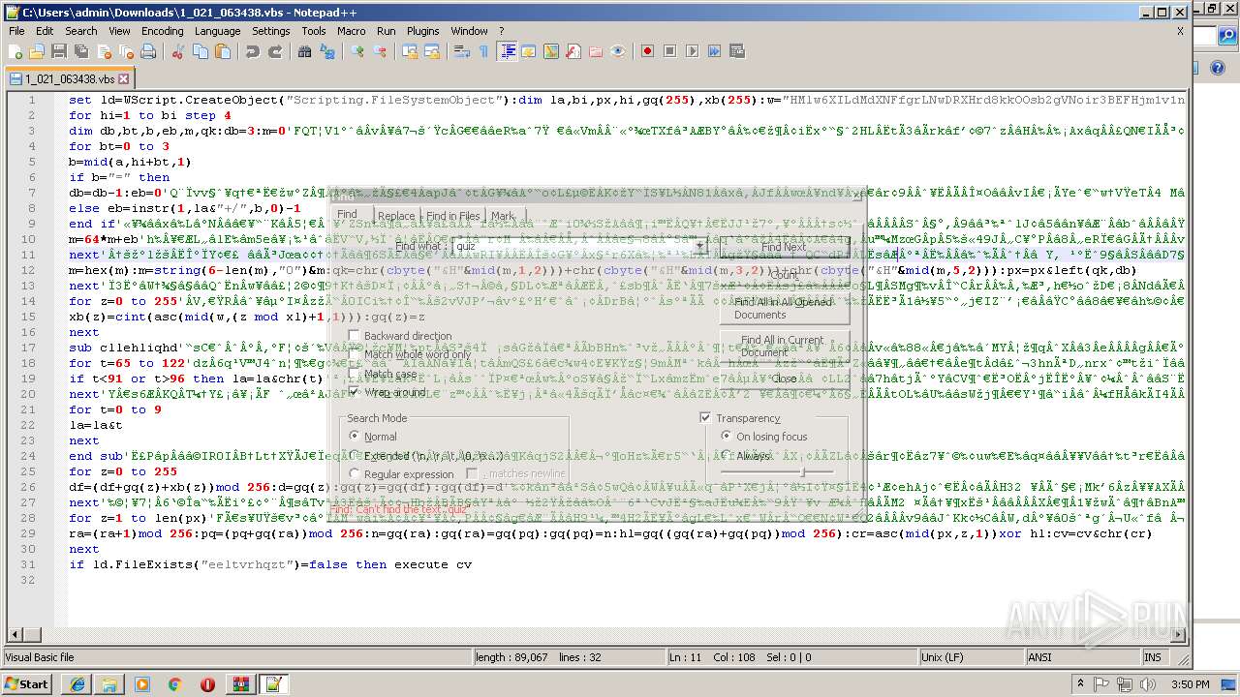Cut selection with scissors icon

click(178, 51)
